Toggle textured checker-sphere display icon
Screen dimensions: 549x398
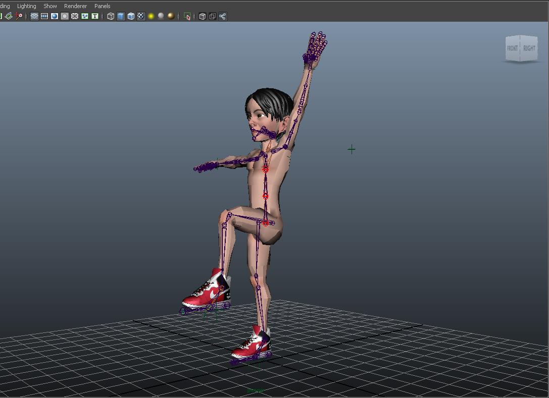tap(141, 16)
